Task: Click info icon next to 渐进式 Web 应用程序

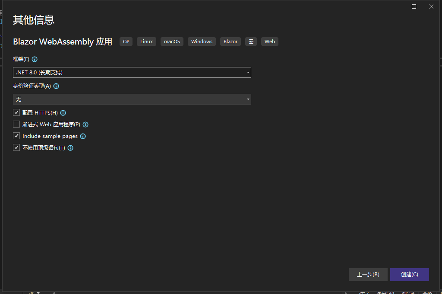Action: pos(85,125)
